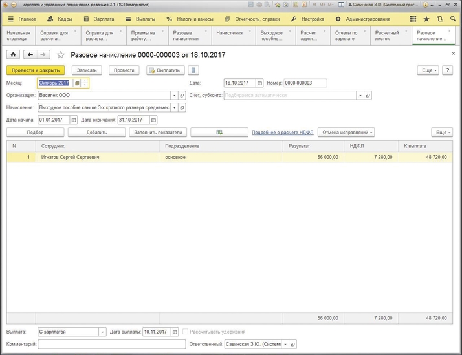
Task: Open calendar for Дата начала field
Action: (74, 120)
